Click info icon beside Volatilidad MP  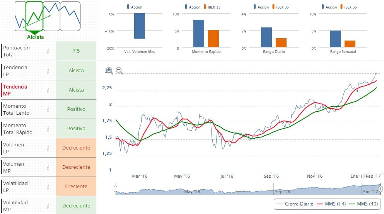48,206
